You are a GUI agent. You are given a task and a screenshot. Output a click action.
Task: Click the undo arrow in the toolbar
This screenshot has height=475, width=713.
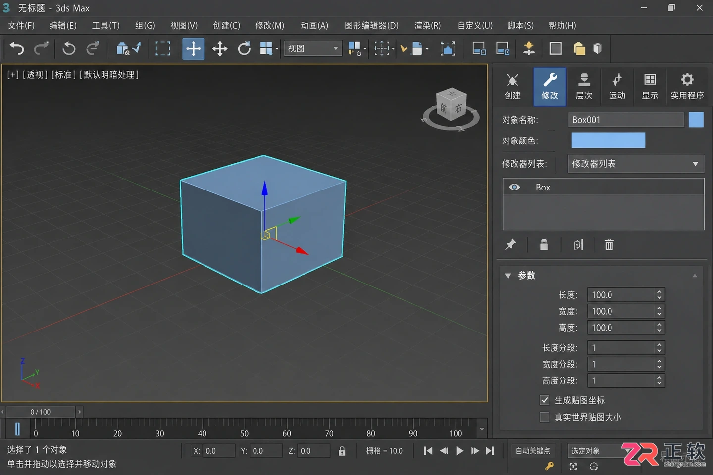coord(17,48)
